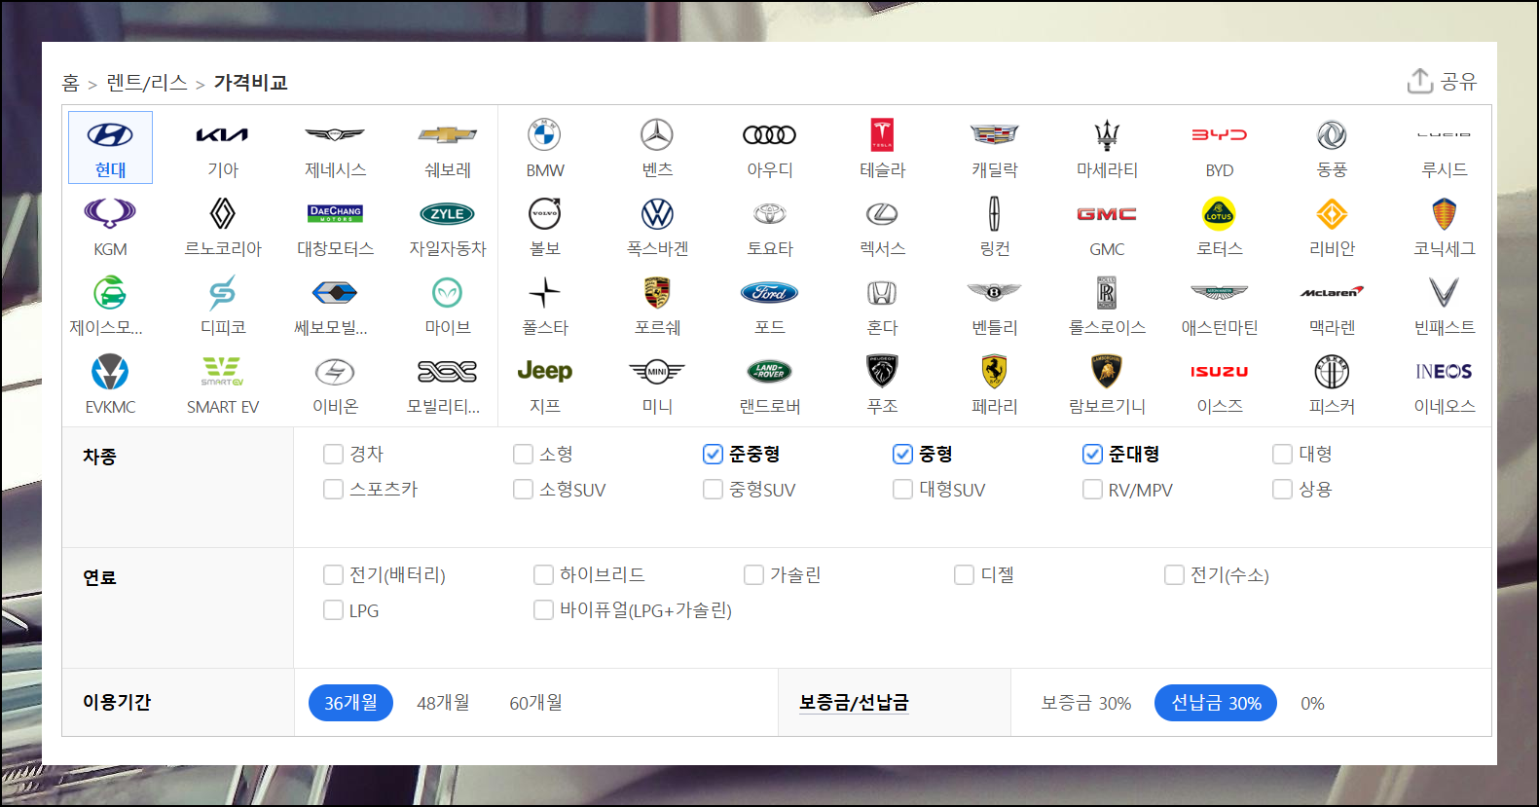This screenshot has width=1539, height=807.
Task: Check the 대형 vehicle type checkbox
Action: point(1282,454)
